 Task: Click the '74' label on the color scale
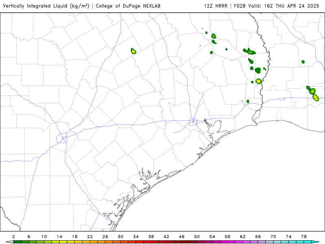tap(288, 237)
